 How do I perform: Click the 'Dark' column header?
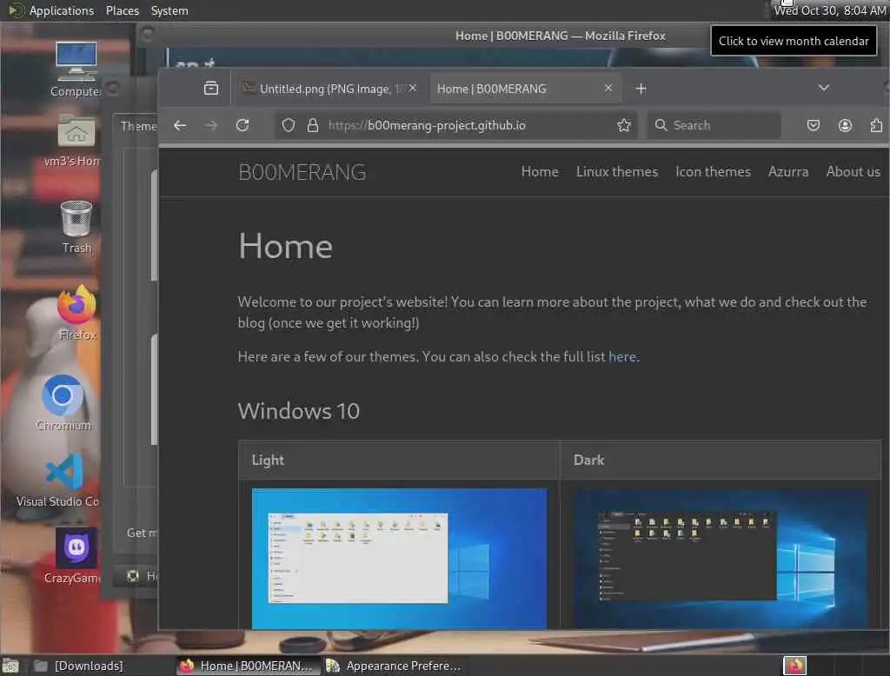coord(588,460)
